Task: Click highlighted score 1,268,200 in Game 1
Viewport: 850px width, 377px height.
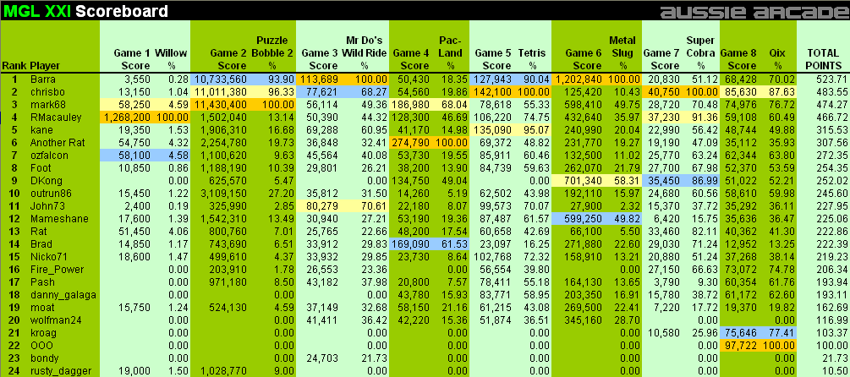Action: 127,117
